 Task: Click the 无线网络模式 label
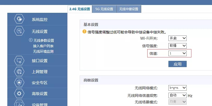146,88
